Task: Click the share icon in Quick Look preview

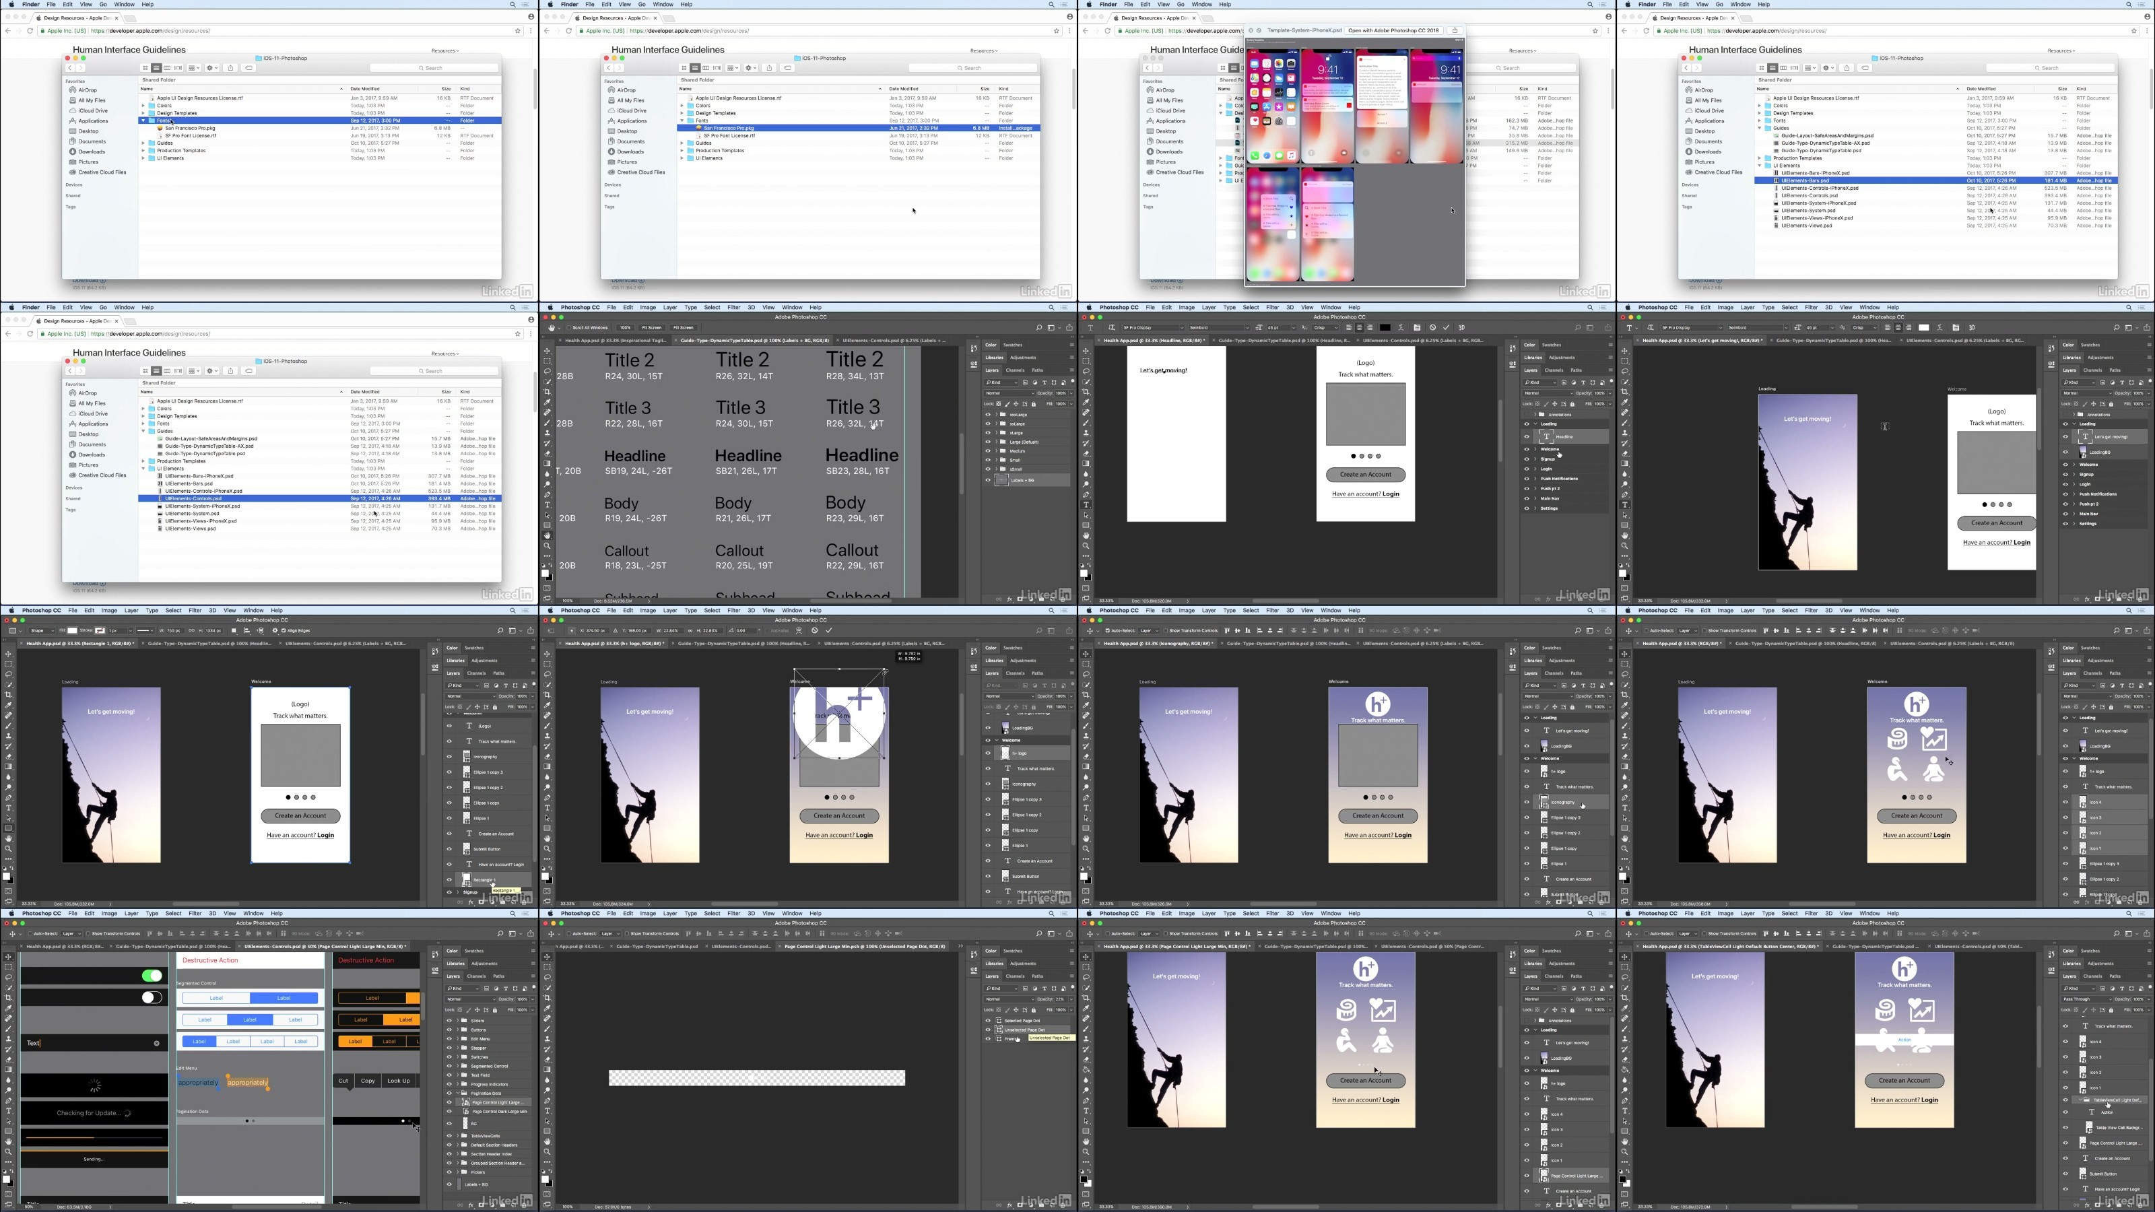Action: (x=1455, y=30)
